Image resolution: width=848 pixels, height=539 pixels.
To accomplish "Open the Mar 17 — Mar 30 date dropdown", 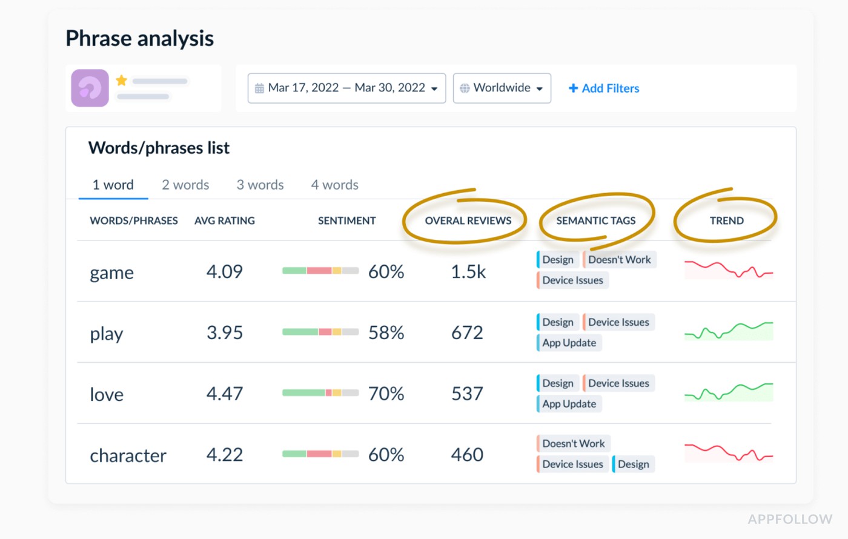I will pyautogui.click(x=346, y=88).
